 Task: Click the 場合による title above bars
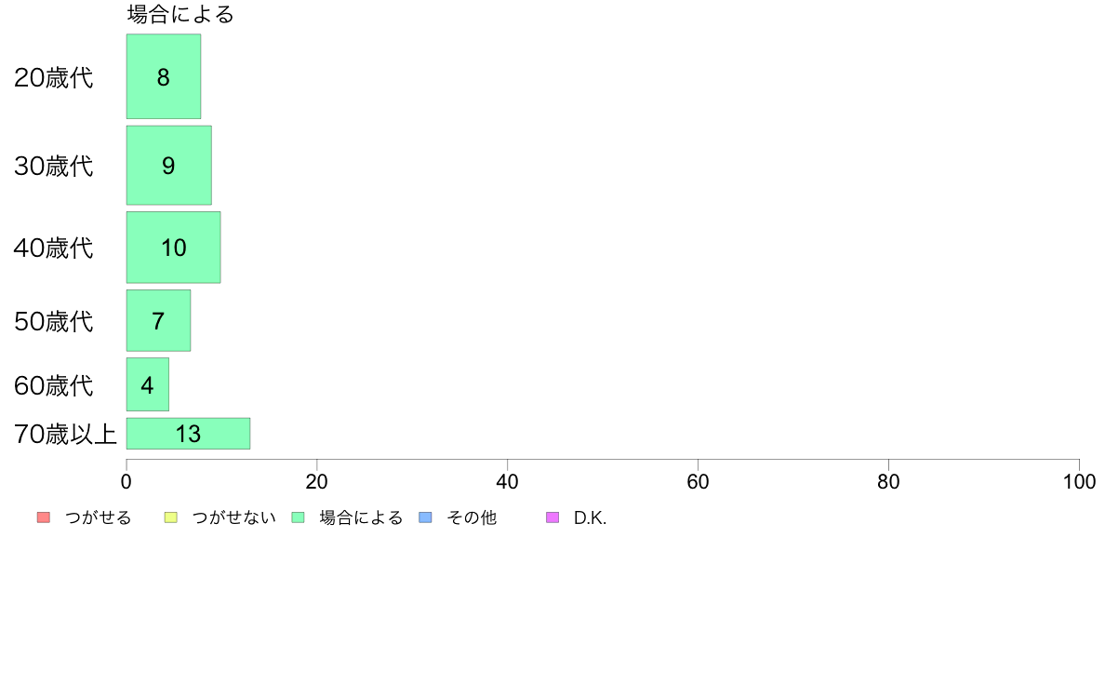click(180, 14)
